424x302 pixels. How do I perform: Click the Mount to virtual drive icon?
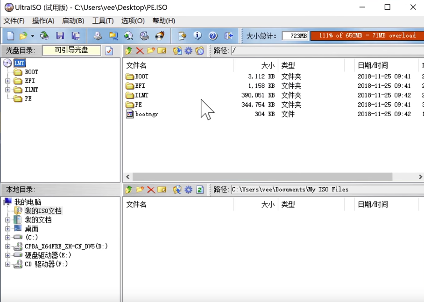click(x=144, y=35)
